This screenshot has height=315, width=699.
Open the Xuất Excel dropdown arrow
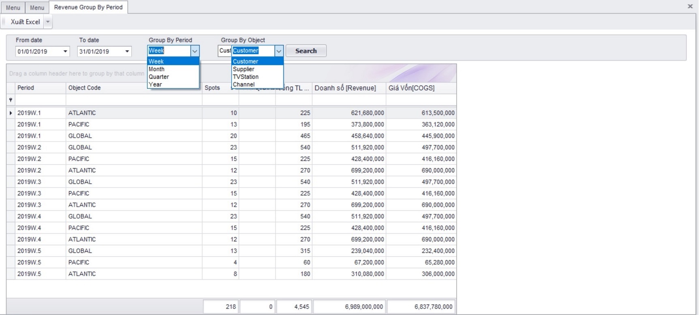48,22
